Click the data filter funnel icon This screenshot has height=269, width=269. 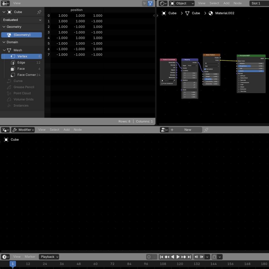click(150, 3)
